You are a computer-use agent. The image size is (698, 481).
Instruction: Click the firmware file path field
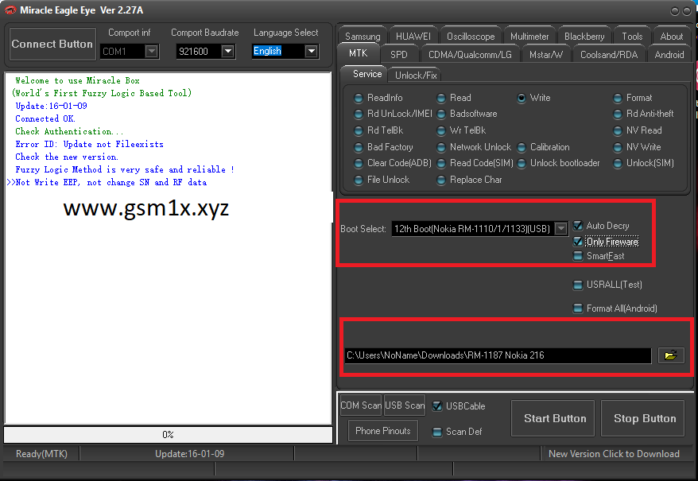point(498,355)
